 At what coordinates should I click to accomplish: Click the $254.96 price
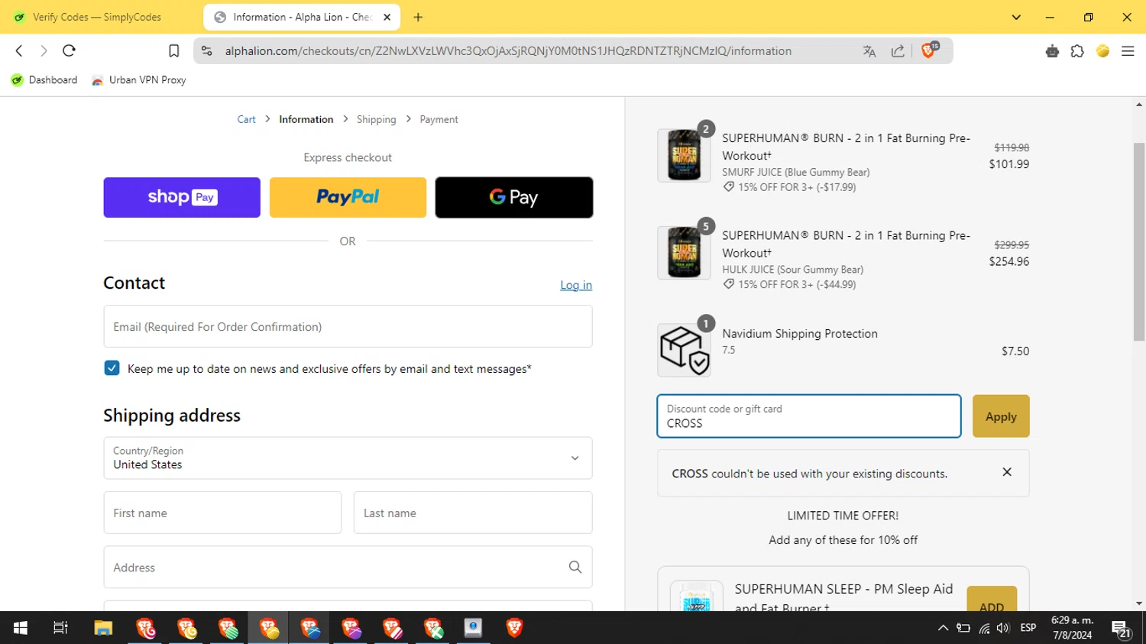tap(1008, 261)
